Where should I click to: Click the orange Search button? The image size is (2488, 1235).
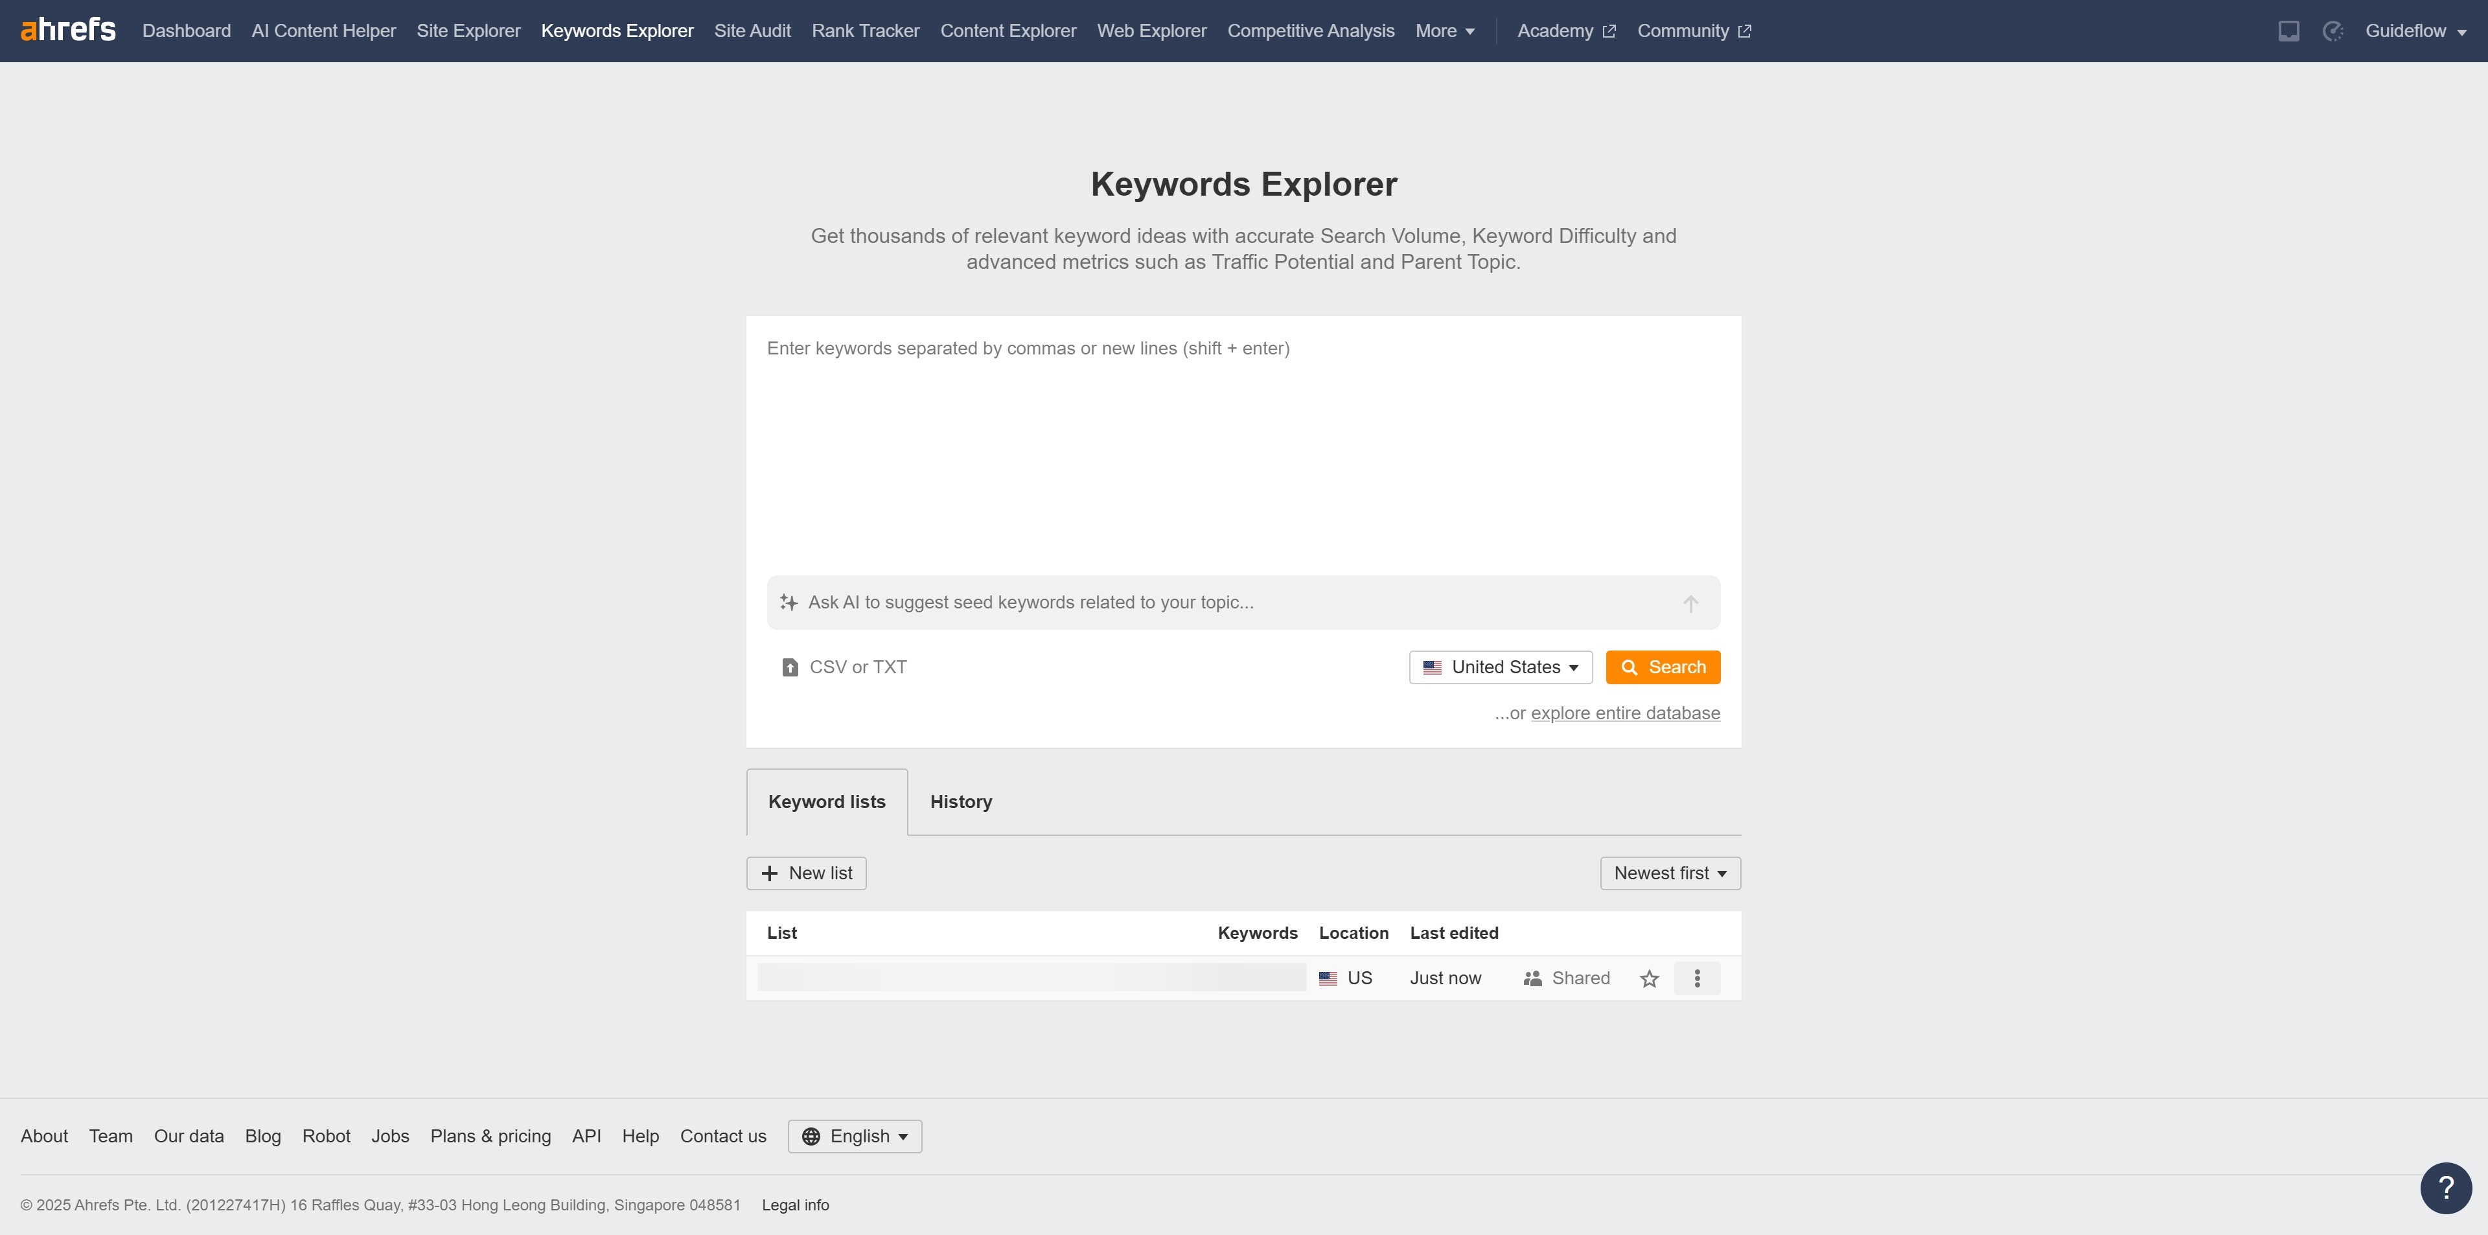(1662, 667)
